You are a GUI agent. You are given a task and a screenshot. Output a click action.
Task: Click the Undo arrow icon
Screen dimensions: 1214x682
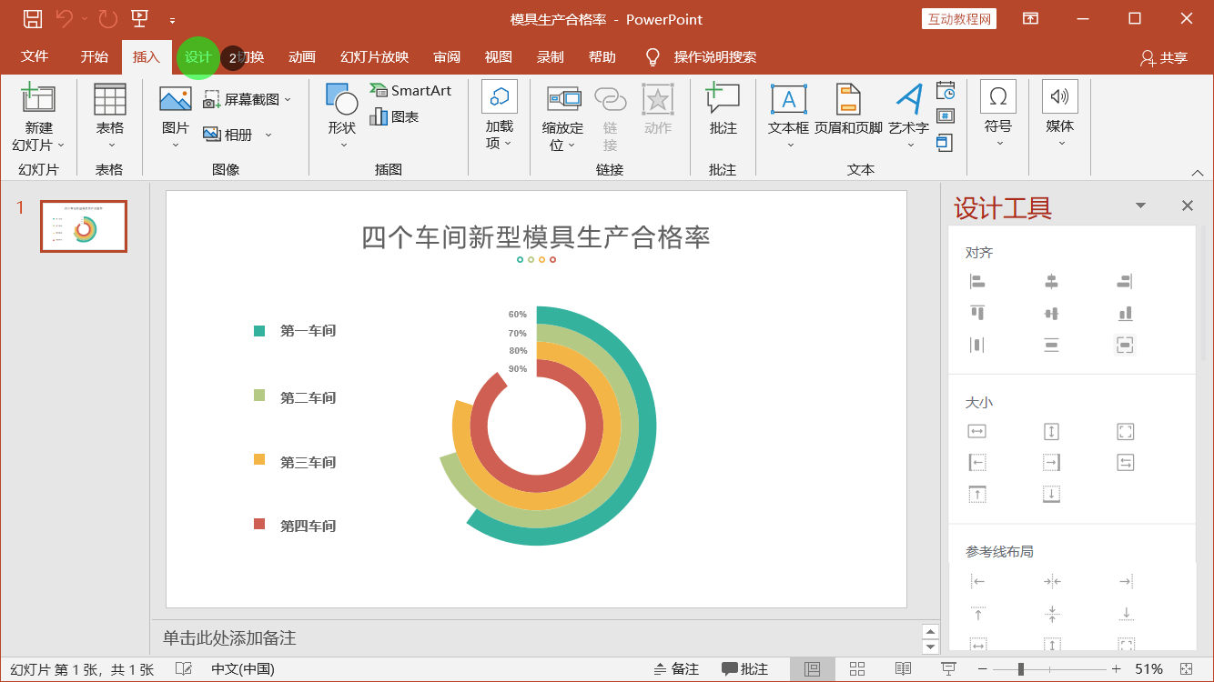pyautogui.click(x=65, y=19)
